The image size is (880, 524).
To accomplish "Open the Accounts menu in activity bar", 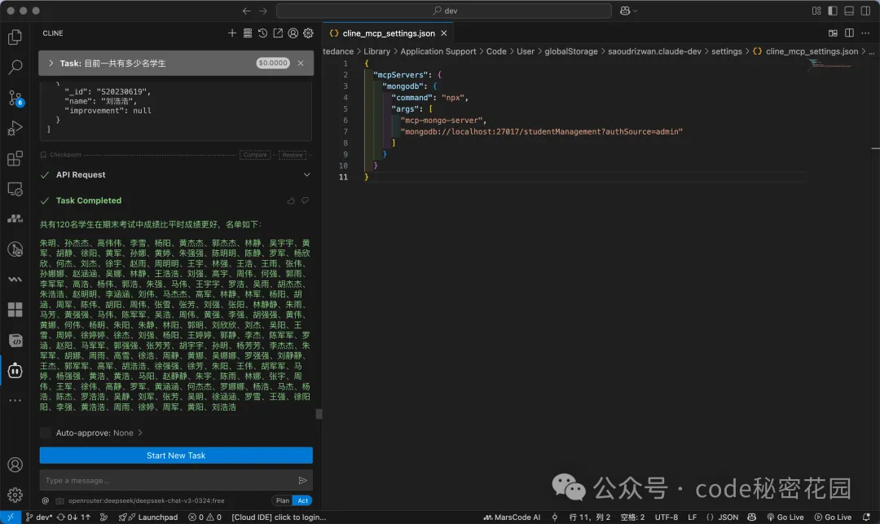I will (15, 465).
